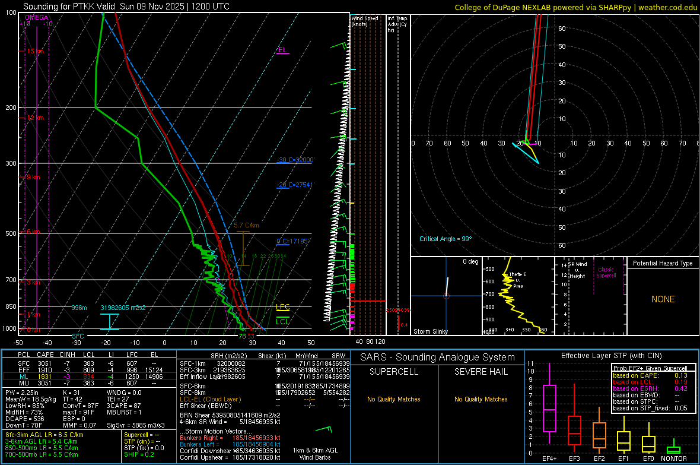Select the EFF parcel row
Image resolution: width=700 pixels, height=465 pixels.
89,370
